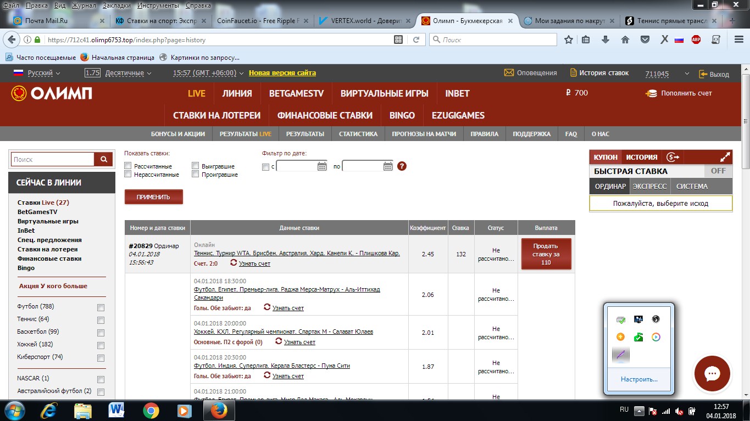Switch to the Экспресс coupon tab

point(649,186)
